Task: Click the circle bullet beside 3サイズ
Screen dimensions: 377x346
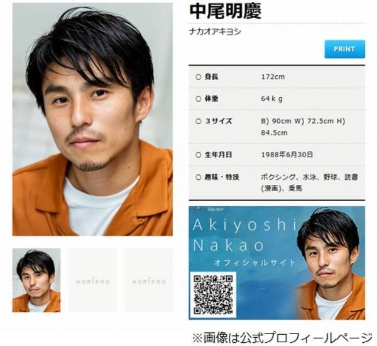Action: point(199,121)
